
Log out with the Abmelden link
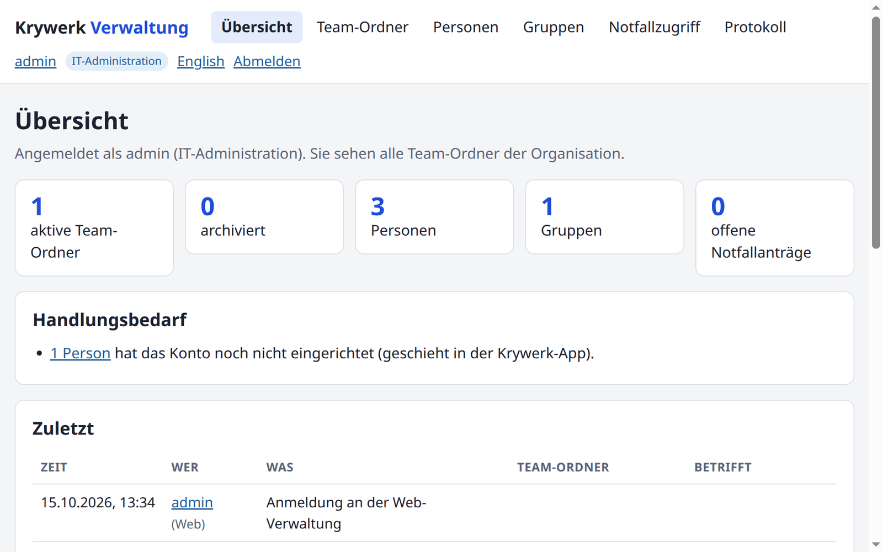click(267, 61)
